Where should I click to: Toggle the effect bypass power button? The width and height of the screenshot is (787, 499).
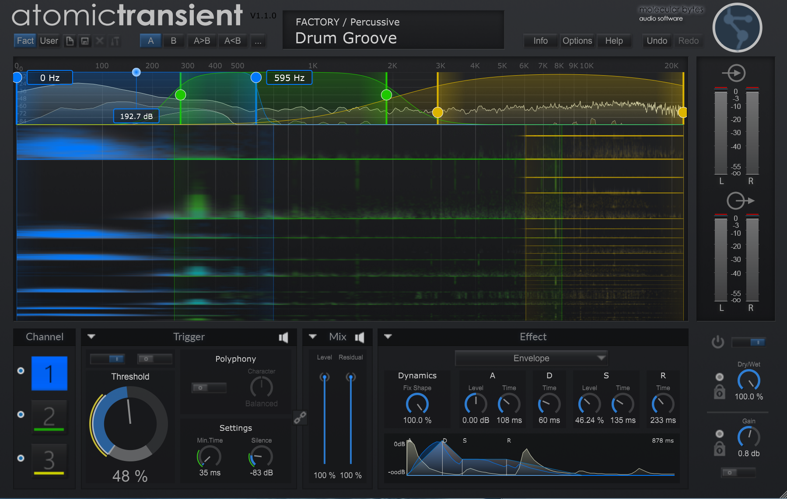[718, 342]
